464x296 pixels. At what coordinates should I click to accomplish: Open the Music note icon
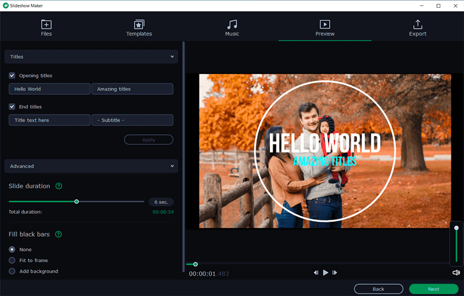coord(232,24)
